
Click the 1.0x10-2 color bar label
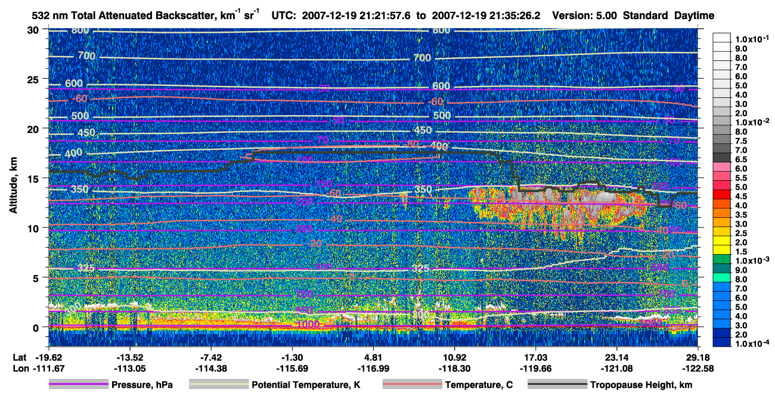point(751,122)
